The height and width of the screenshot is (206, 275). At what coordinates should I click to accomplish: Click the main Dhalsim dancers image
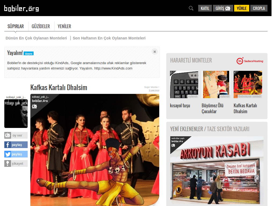click(x=95, y=150)
